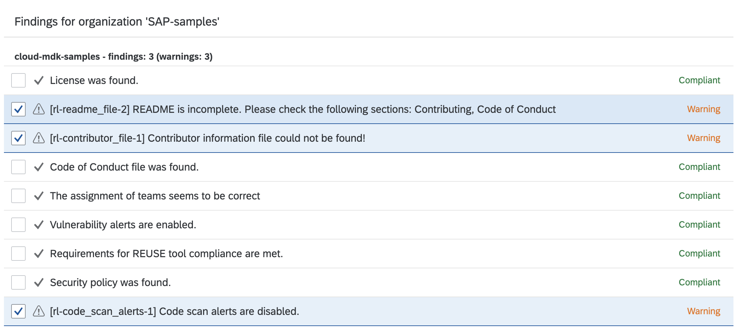Uncheck the 'Code scan alerts are disabled' finding

[x=18, y=311]
